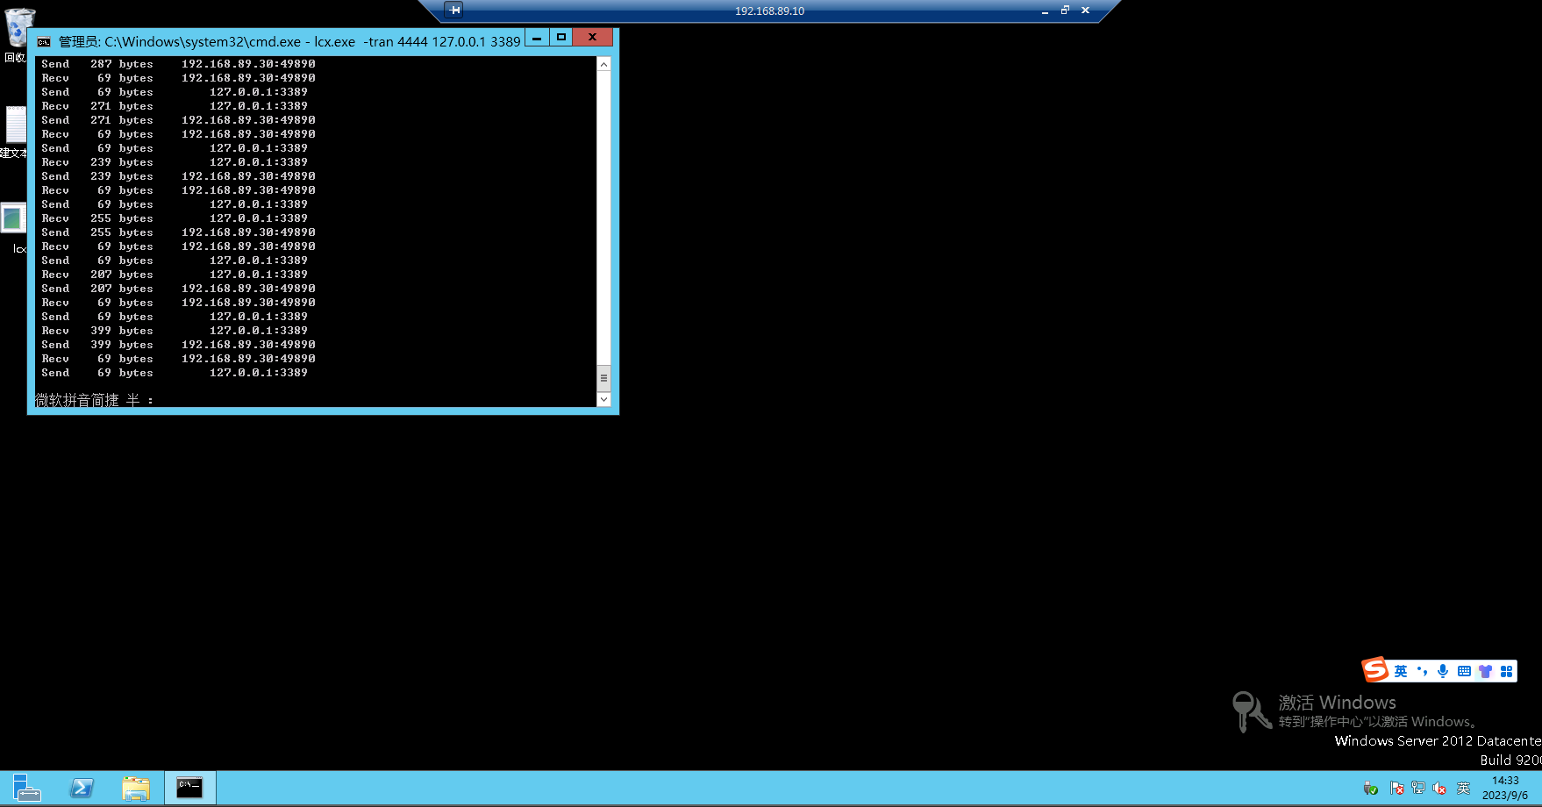Click the Sogou input method logo
The width and height of the screenshot is (1542, 807).
pyautogui.click(x=1375, y=670)
